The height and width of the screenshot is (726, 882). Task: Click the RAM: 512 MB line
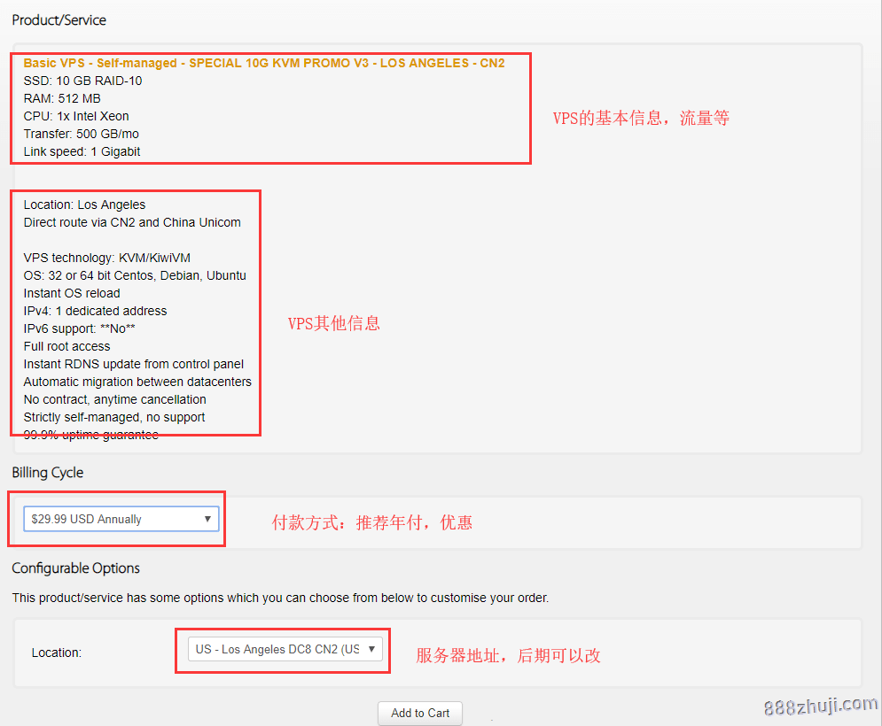62,98
